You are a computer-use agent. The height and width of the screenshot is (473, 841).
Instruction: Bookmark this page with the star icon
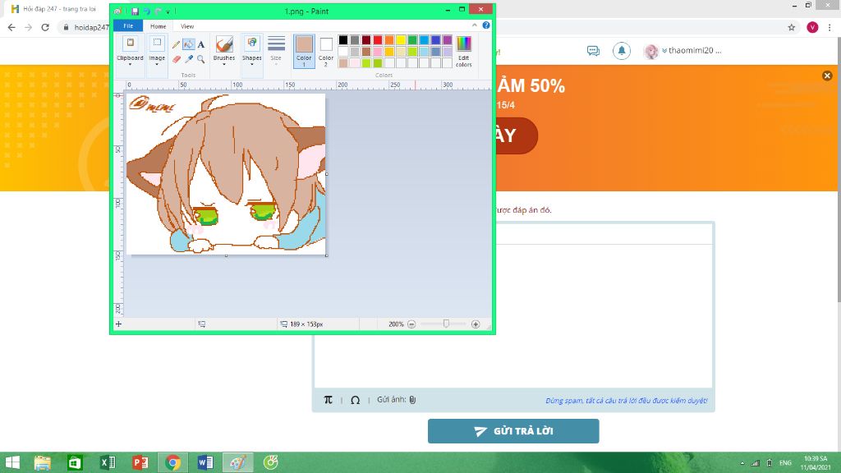(791, 27)
